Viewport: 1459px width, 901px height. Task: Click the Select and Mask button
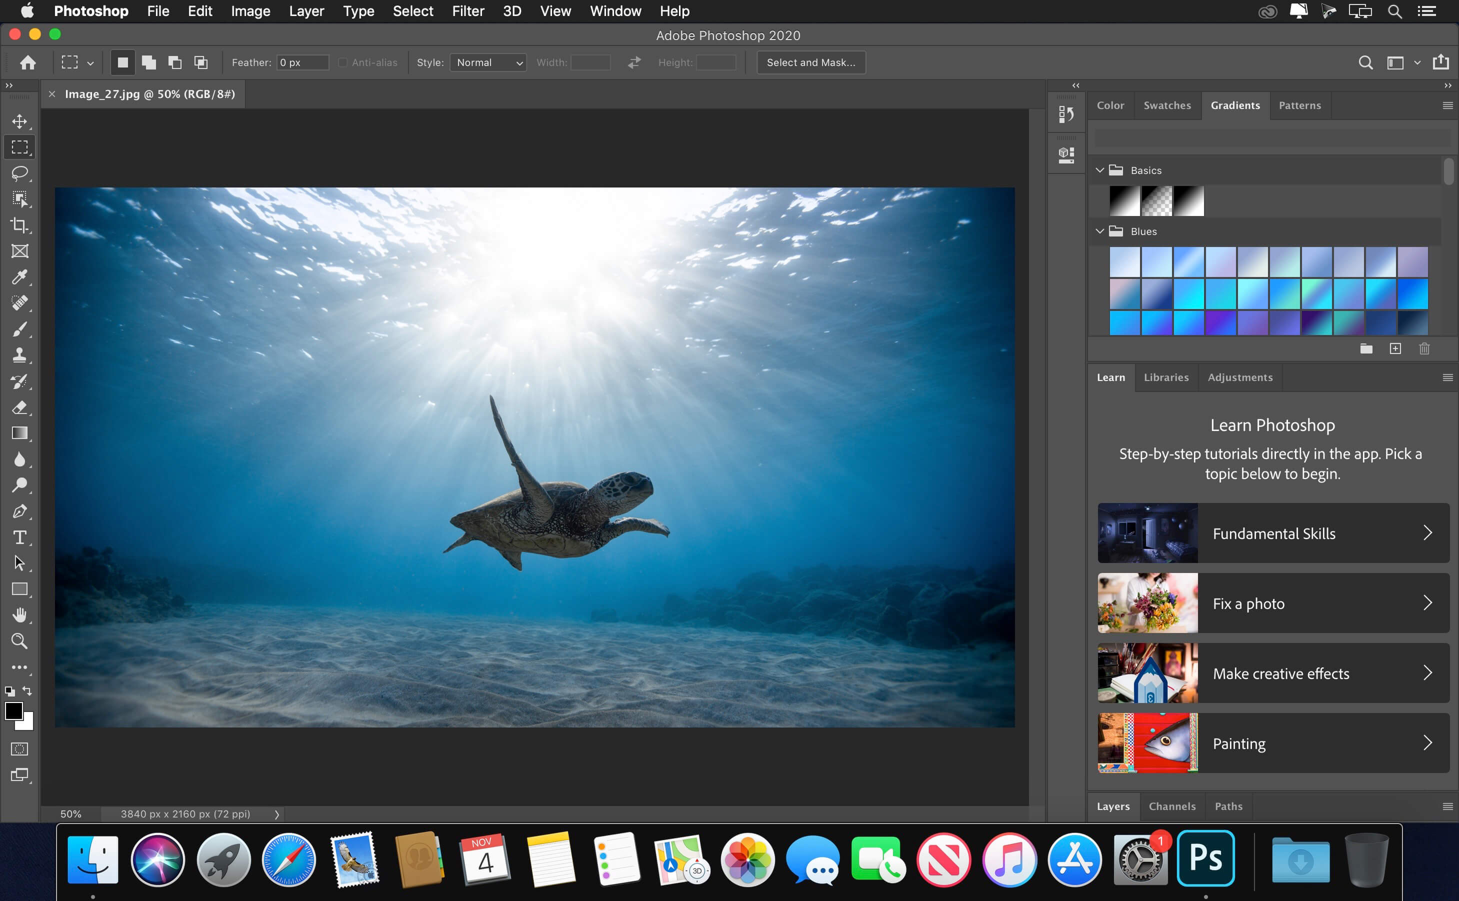pyautogui.click(x=811, y=61)
